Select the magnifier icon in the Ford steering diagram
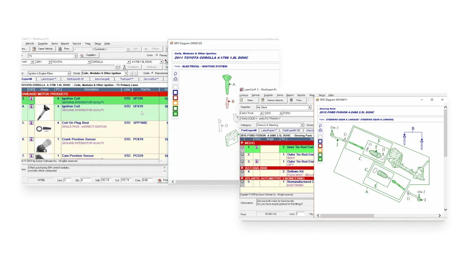This screenshot has width=468, height=263. [x=320, y=125]
